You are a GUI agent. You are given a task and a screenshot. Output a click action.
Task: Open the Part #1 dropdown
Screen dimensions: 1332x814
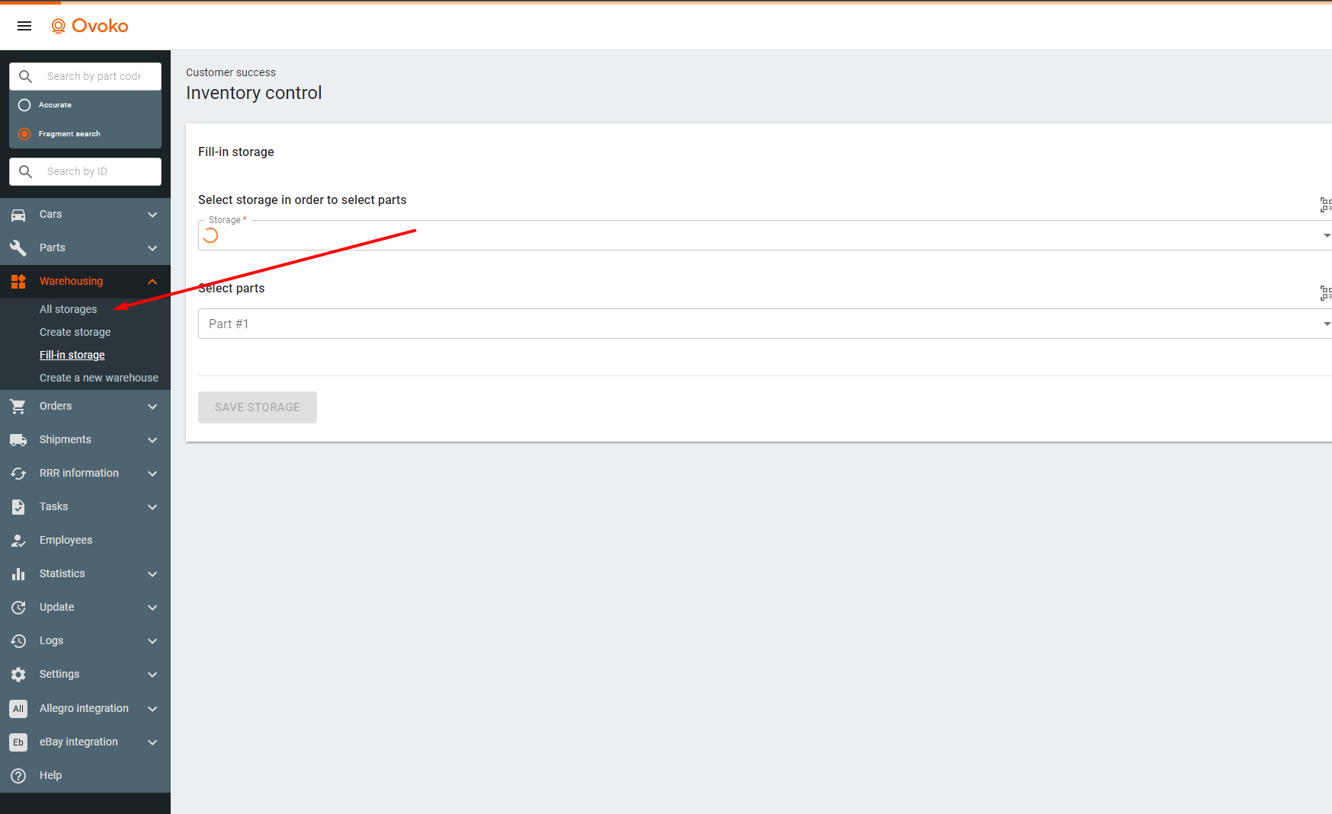[x=762, y=324]
